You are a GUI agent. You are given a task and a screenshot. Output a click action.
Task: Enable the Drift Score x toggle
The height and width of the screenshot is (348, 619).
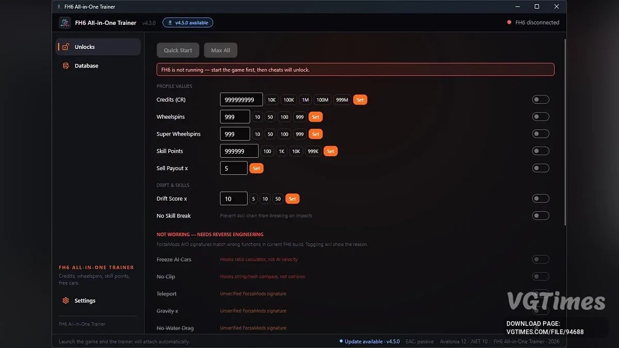pyautogui.click(x=541, y=198)
